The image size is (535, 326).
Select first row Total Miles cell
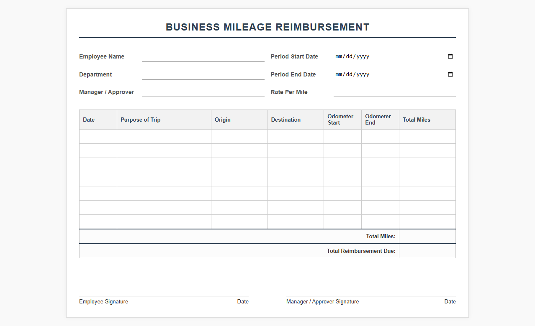(x=427, y=137)
